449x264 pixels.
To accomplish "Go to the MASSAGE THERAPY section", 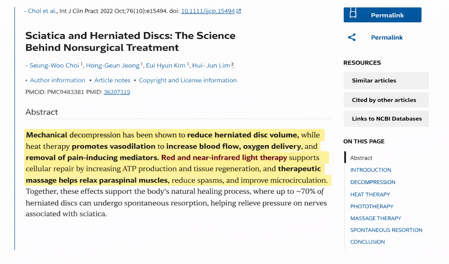I will 376,218.
